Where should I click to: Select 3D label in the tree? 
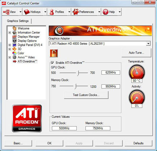pos(20,49)
